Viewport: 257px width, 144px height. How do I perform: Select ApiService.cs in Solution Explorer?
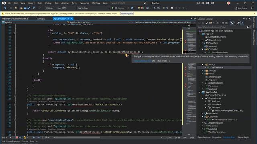point(217,68)
